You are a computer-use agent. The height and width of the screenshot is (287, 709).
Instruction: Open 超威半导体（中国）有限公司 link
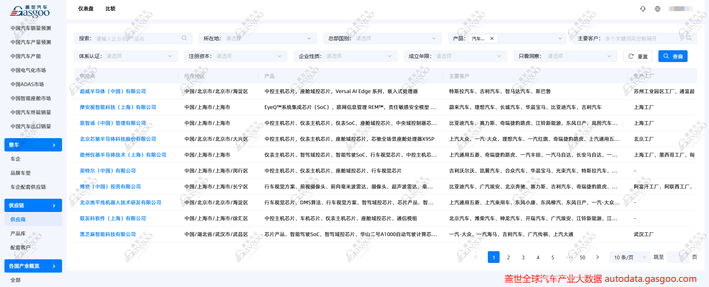click(113, 91)
